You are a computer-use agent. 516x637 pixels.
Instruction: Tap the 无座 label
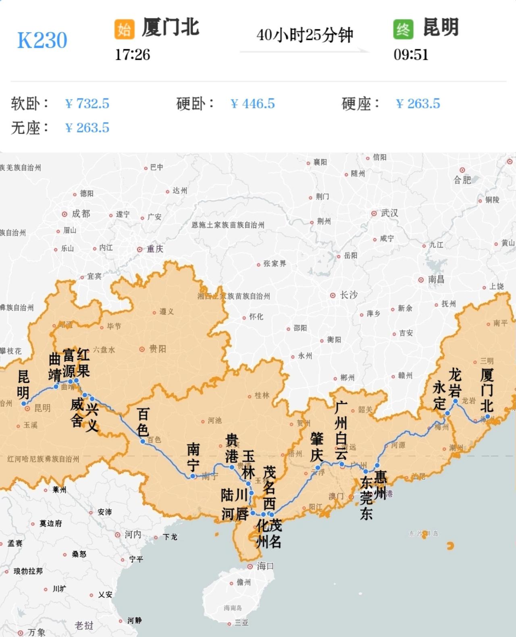(x=30, y=128)
